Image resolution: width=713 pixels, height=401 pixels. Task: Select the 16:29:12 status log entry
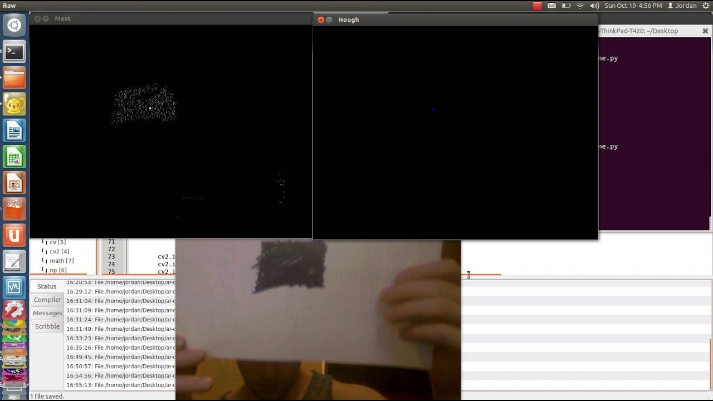121,291
